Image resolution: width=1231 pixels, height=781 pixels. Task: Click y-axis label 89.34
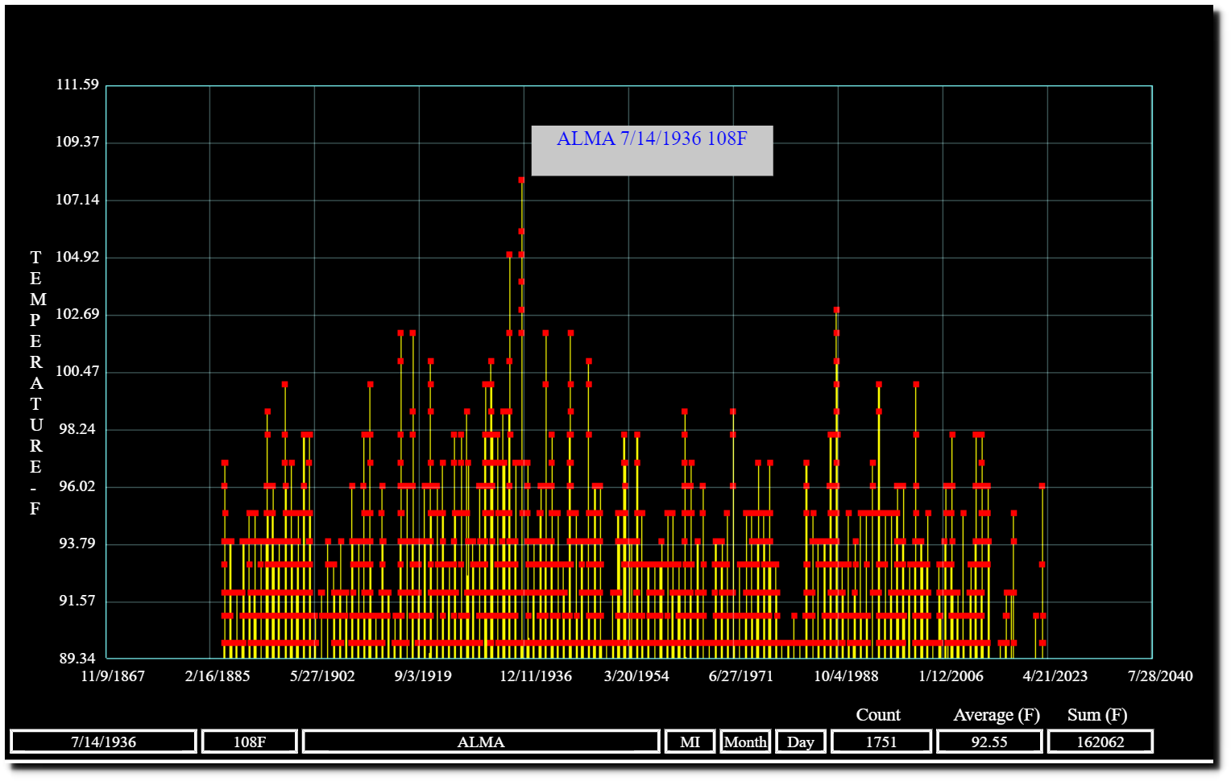tap(77, 659)
